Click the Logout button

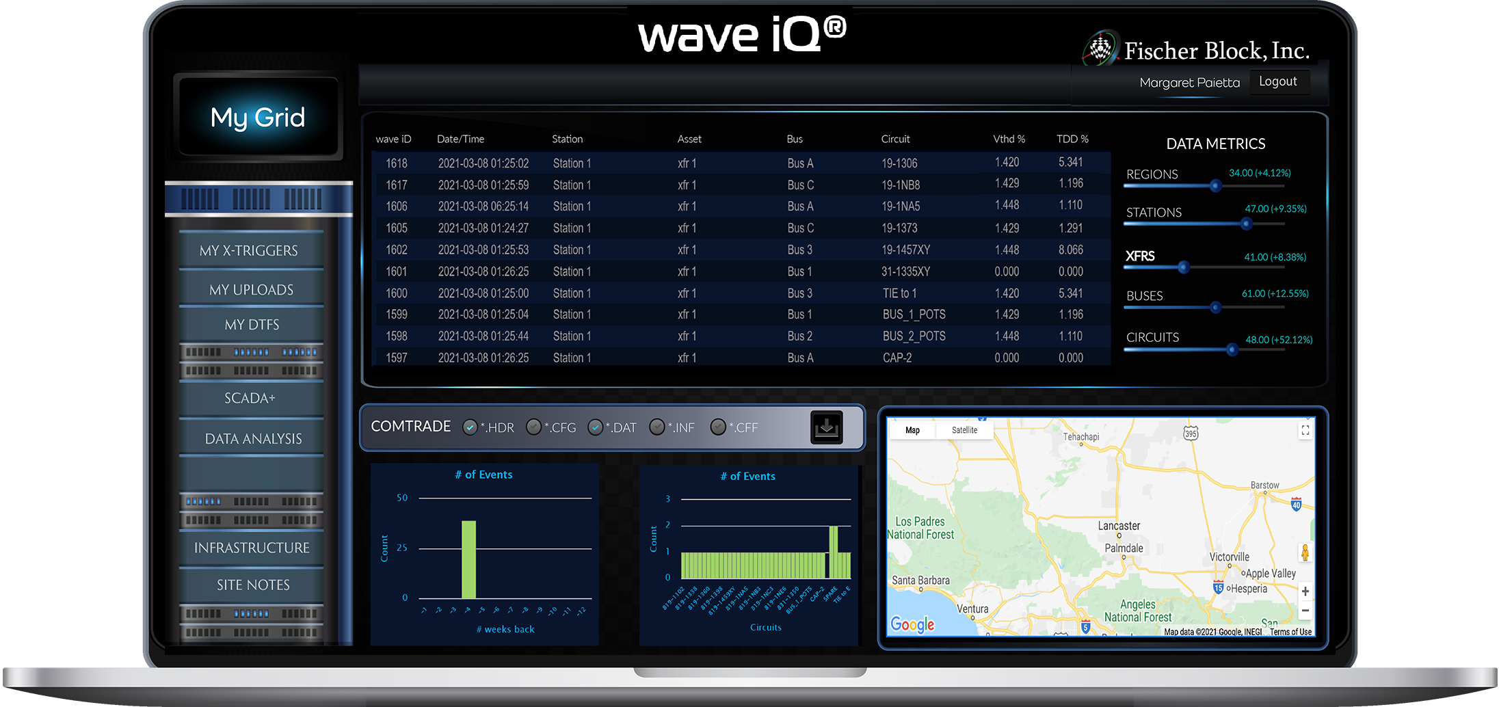(x=1277, y=81)
